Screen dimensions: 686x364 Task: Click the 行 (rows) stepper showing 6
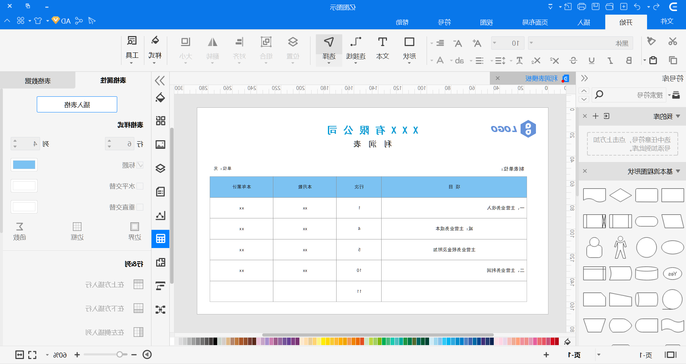[119, 144]
